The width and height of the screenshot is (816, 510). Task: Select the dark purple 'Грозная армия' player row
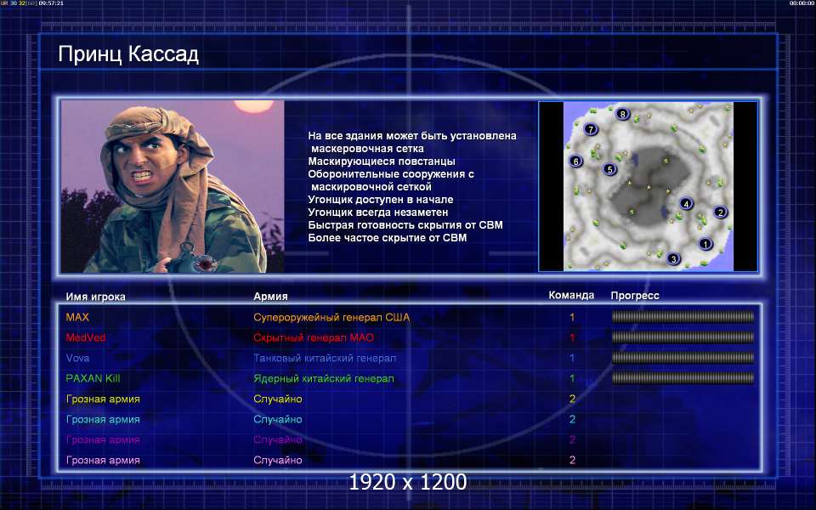[103, 439]
